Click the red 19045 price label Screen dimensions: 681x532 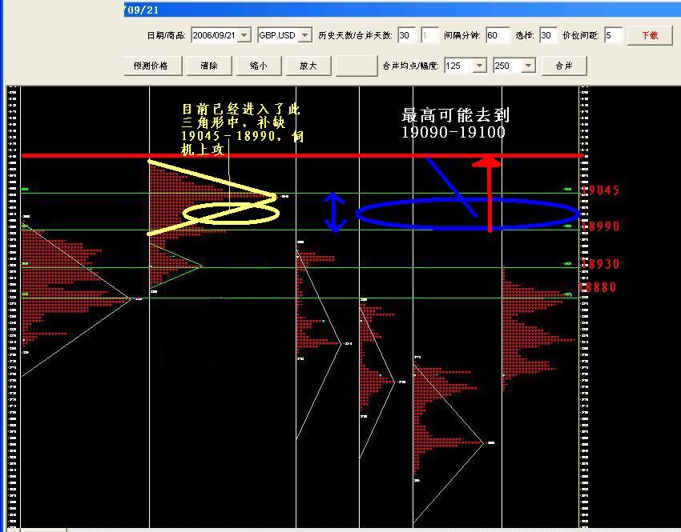coord(600,190)
